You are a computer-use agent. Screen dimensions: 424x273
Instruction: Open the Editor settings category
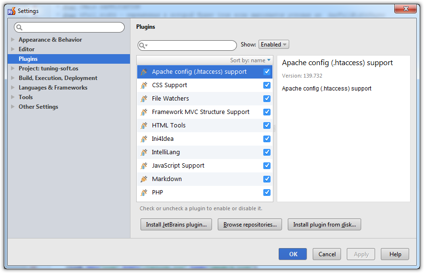point(26,49)
